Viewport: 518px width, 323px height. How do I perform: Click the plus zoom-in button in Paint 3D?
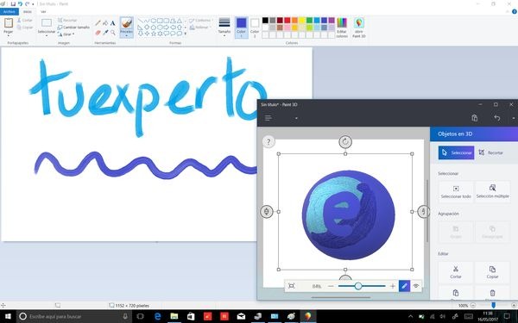[393, 286]
